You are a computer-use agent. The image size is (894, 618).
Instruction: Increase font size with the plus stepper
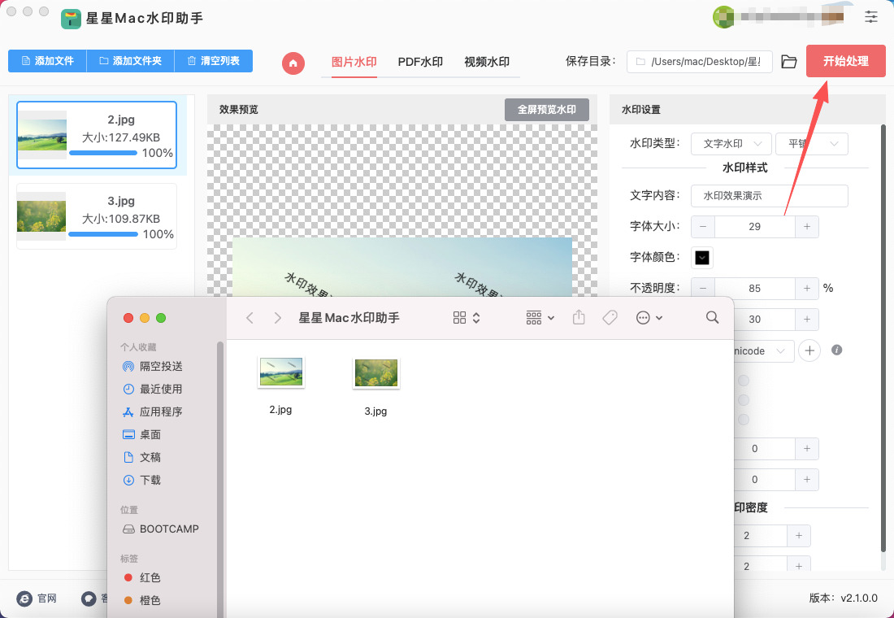(806, 227)
